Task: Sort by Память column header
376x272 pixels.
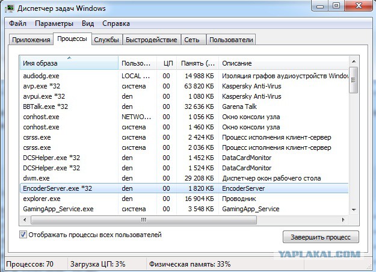Action: pos(197,63)
